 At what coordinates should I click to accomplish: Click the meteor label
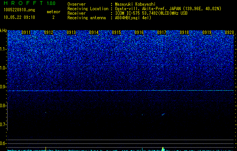[54, 12]
